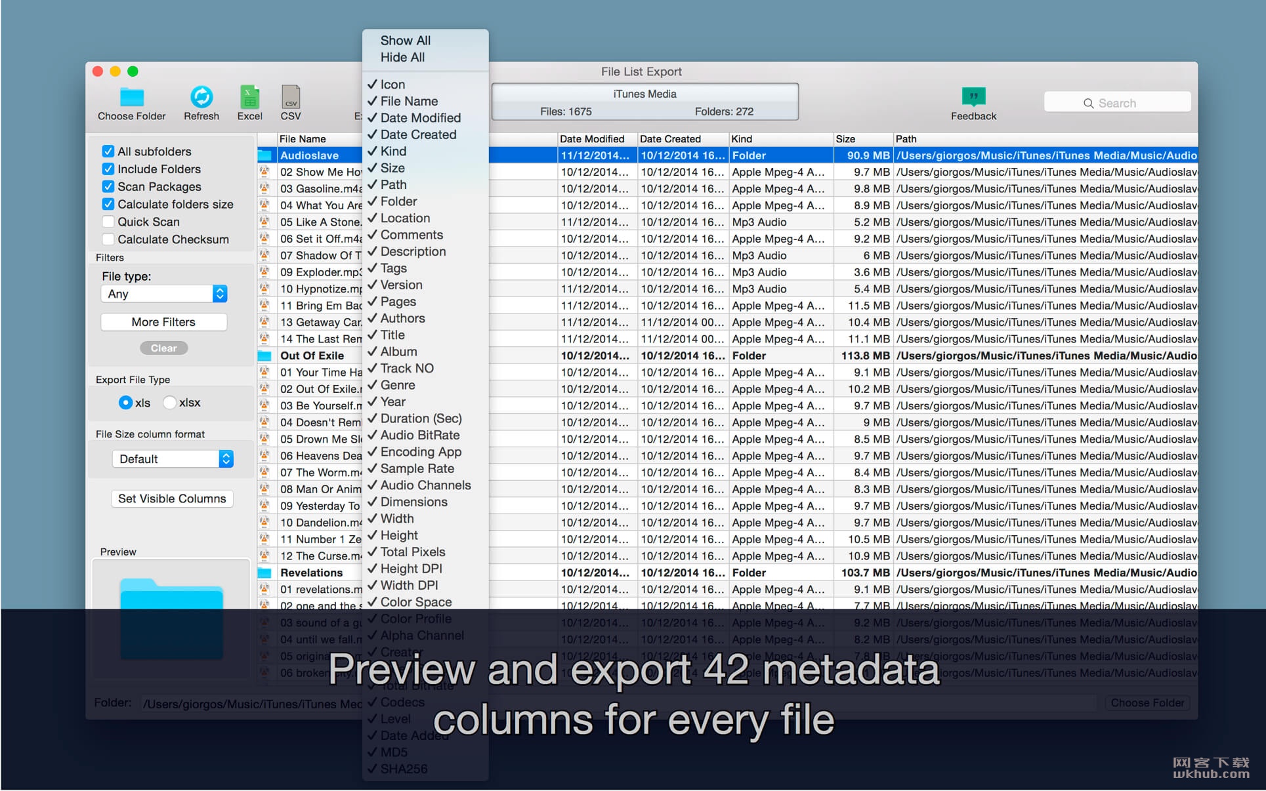Disable the Scan Packages checkbox
This screenshot has width=1266, height=791.
point(108,187)
